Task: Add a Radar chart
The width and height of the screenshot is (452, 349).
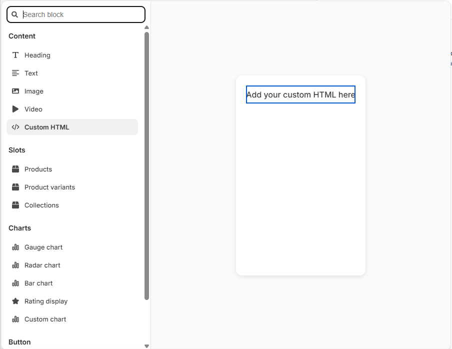Action: 42,265
